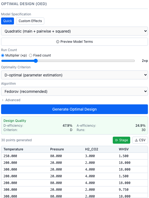Switch to the Quick model tab
The image size is (149, 198).
[x=8, y=21]
